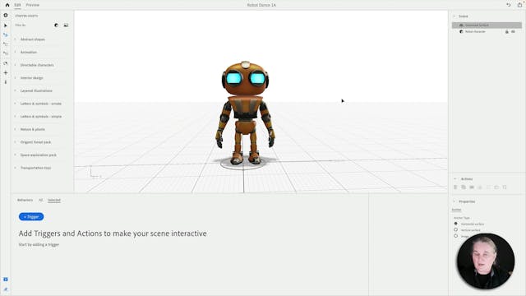Toggle the Behaviors panel blue sidebar icon
The height and width of the screenshot is (296, 526).
pyautogui.click(x=6, y=280)
